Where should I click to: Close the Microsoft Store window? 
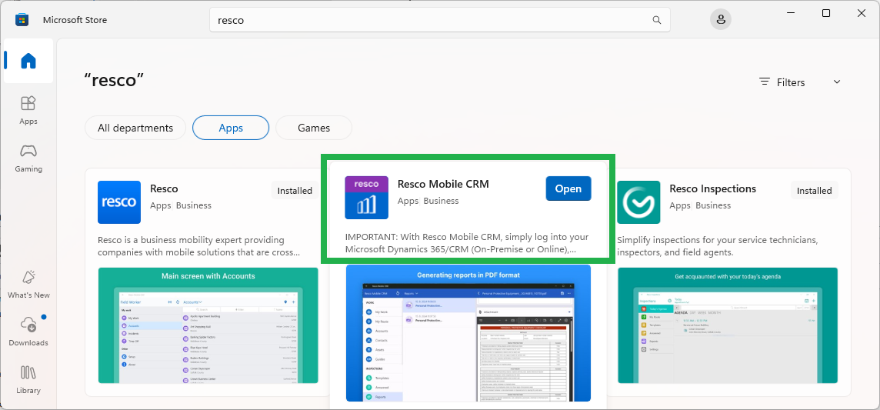pos(862,13)
